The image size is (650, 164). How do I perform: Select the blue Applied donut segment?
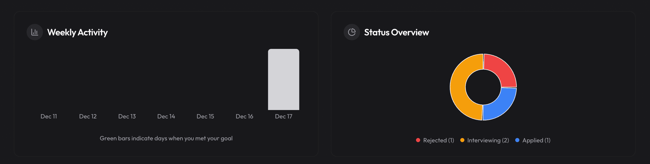[499, 105]
